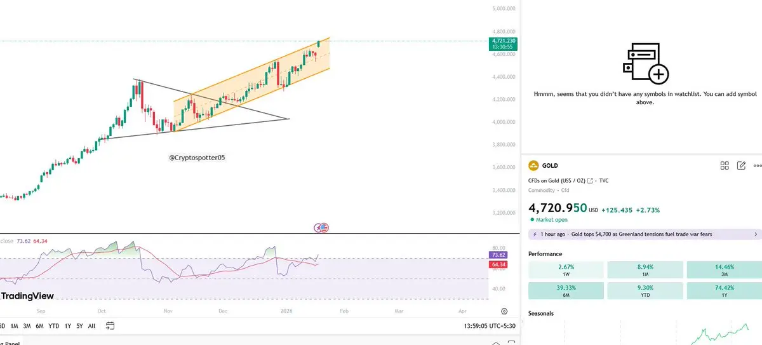Click the Performance section heading
The width and height of the screenshot is (762, 345).
545,254
